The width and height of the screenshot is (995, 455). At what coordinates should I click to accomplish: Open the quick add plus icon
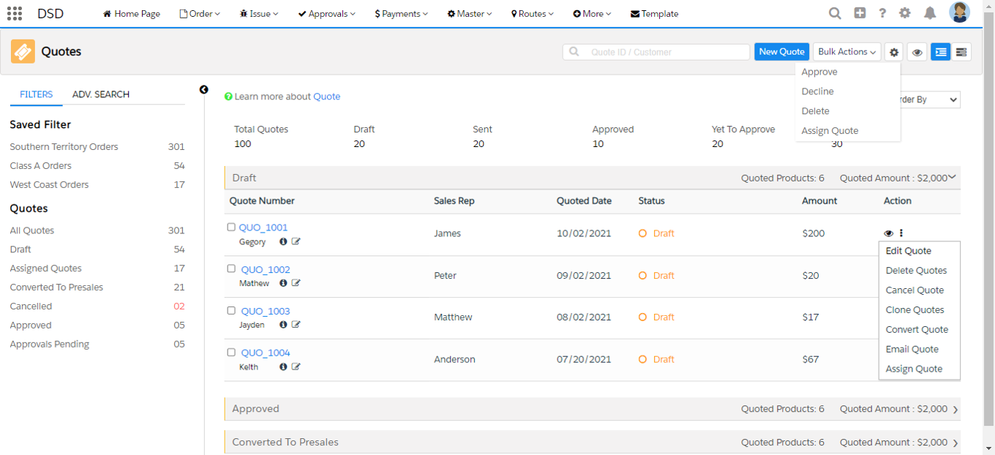tap(860, 13)
